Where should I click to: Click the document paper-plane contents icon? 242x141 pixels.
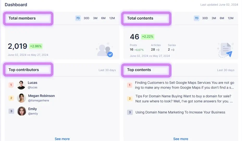(225, 50)
